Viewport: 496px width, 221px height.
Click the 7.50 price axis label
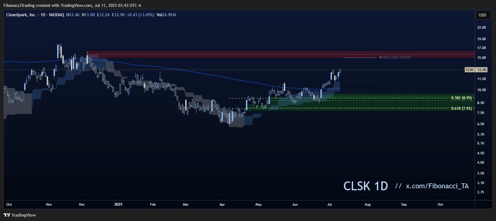pyautogui.click(x=481, y=113)
